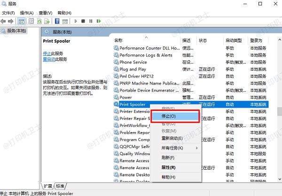Click the Export List toolbar icon
Image resolution: width=282 pixels, height=196 pixels.
[x=47, y=21]
